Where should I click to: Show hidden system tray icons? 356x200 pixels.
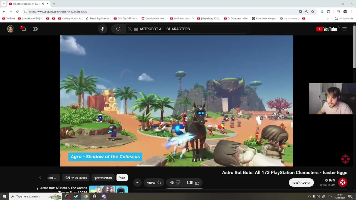pos(309,196)
